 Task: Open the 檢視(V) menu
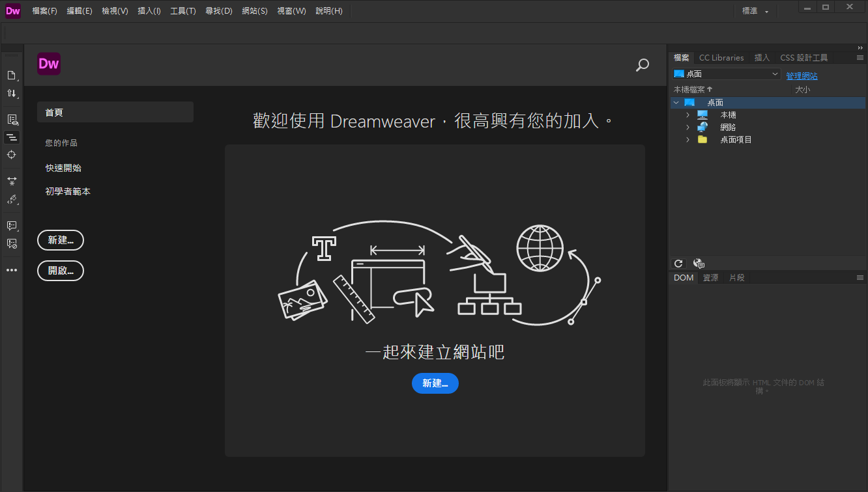(x=115, y=11)
